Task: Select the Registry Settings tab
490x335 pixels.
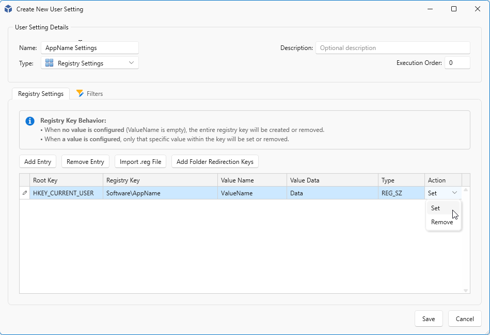Action: point(41,94)
